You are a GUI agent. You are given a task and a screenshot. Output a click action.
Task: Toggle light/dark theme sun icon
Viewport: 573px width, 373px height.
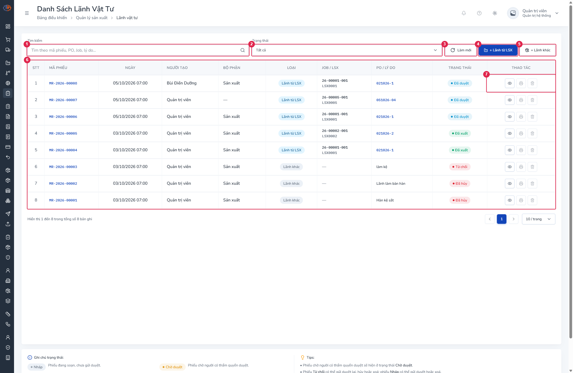tap(495, 13)
